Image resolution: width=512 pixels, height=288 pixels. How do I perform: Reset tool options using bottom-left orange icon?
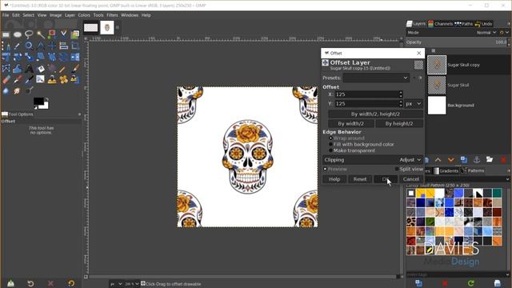click(71, 283)
